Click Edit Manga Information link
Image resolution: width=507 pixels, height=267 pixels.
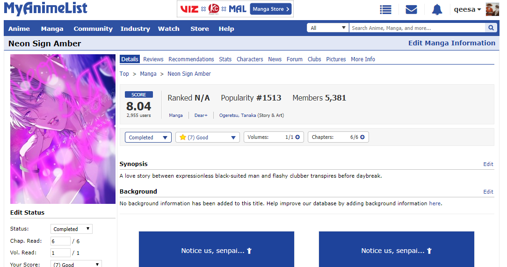pos(451,43)
